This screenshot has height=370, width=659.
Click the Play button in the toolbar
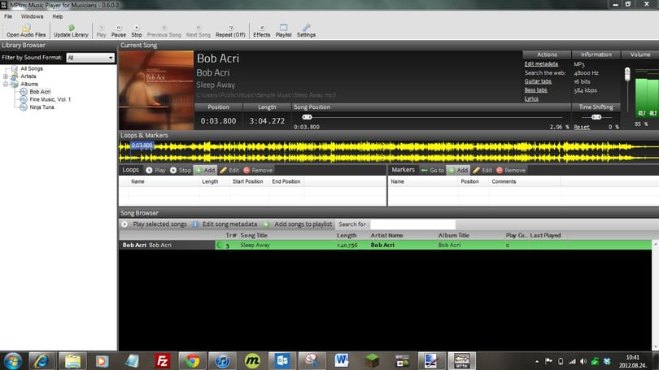click(101, 31)
